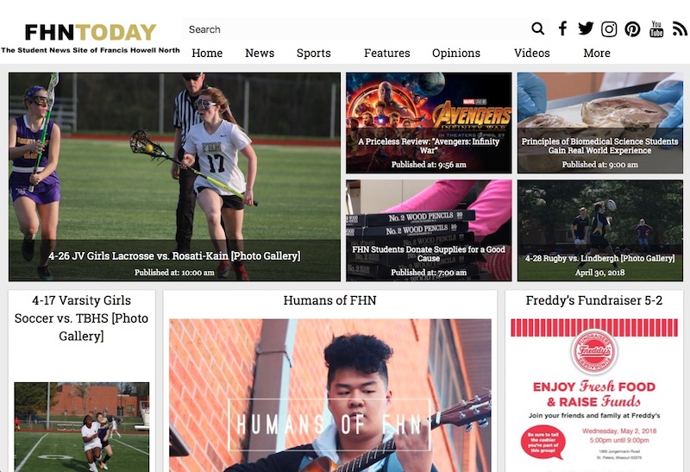690x472 pixels.
Task: Open the Facebook page icon
Action: pyautogui.click(x=562, y=28)
